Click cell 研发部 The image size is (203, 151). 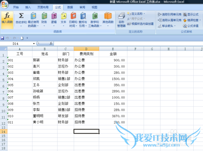click(x=66, y=116)
